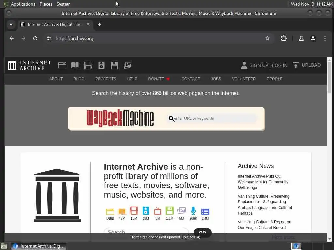
Task: Click the 1.2M software icon
Action: point(170,211)
